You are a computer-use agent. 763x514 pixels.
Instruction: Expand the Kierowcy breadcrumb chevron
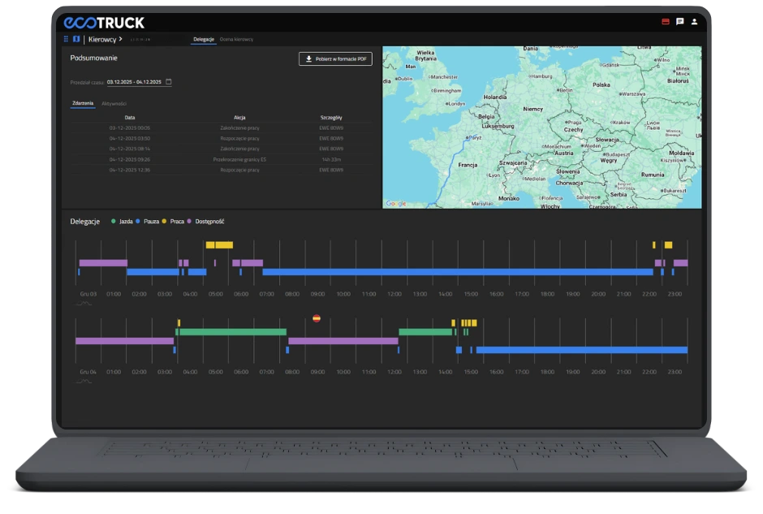(120, 38)
